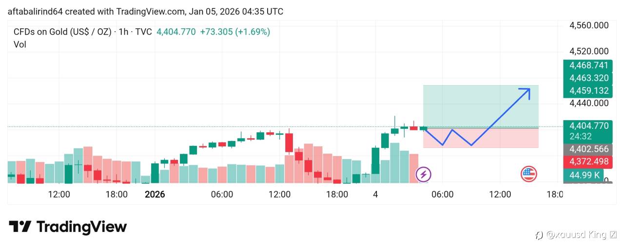Click the 06:00 label after date 4
This screenshot has width=624, height=249.
pyautogui.click(x=443, y=195)
